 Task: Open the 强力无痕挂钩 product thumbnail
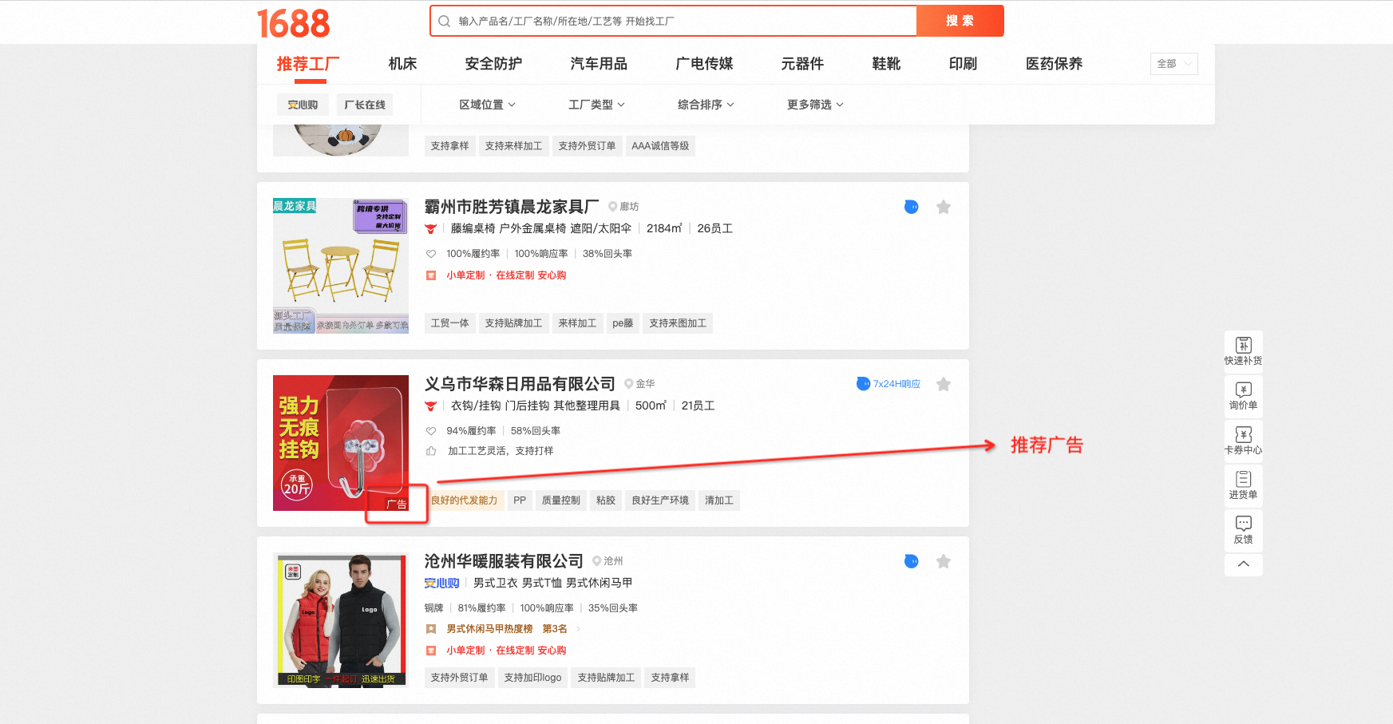pos(341,443)
